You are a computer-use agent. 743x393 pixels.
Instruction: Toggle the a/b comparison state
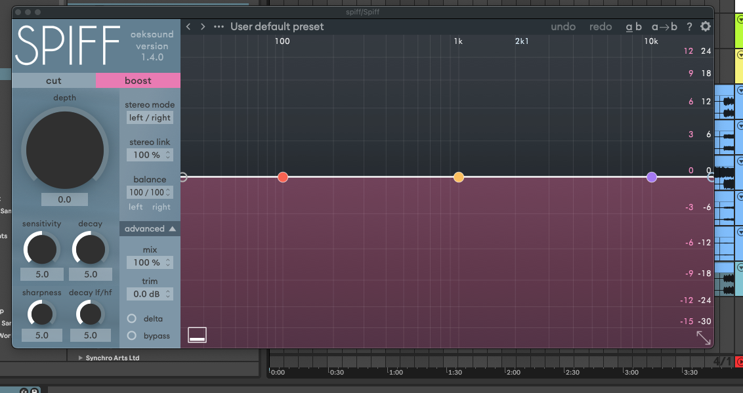point(633,27)
